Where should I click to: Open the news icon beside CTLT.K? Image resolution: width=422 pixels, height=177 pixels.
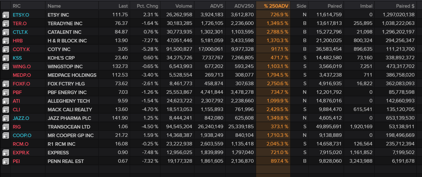(5, 32)
